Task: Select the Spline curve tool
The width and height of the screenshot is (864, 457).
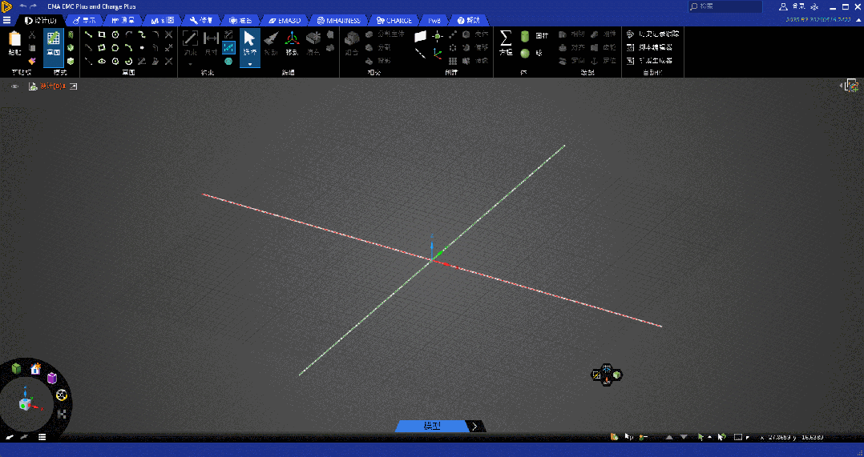Action: [x=142, y=34]
